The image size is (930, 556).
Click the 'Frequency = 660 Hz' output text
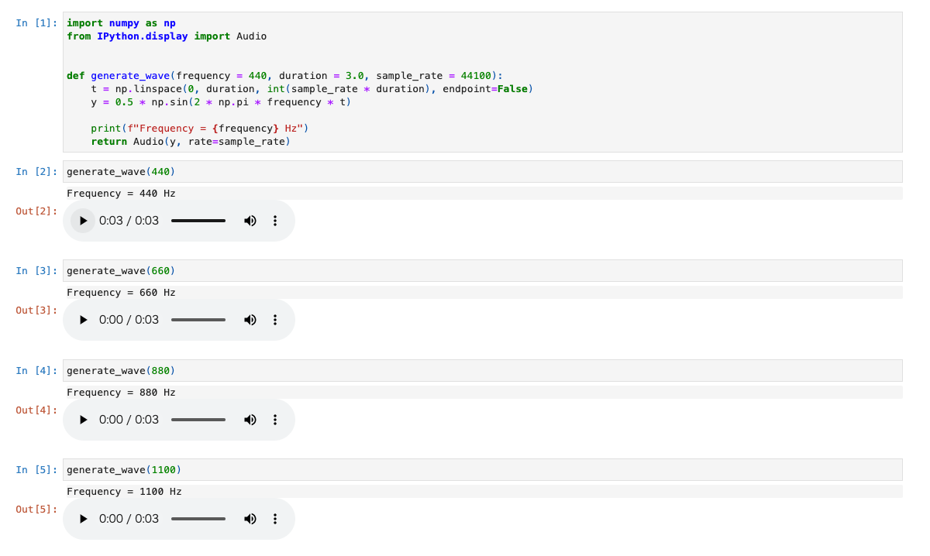pos(121,293)
